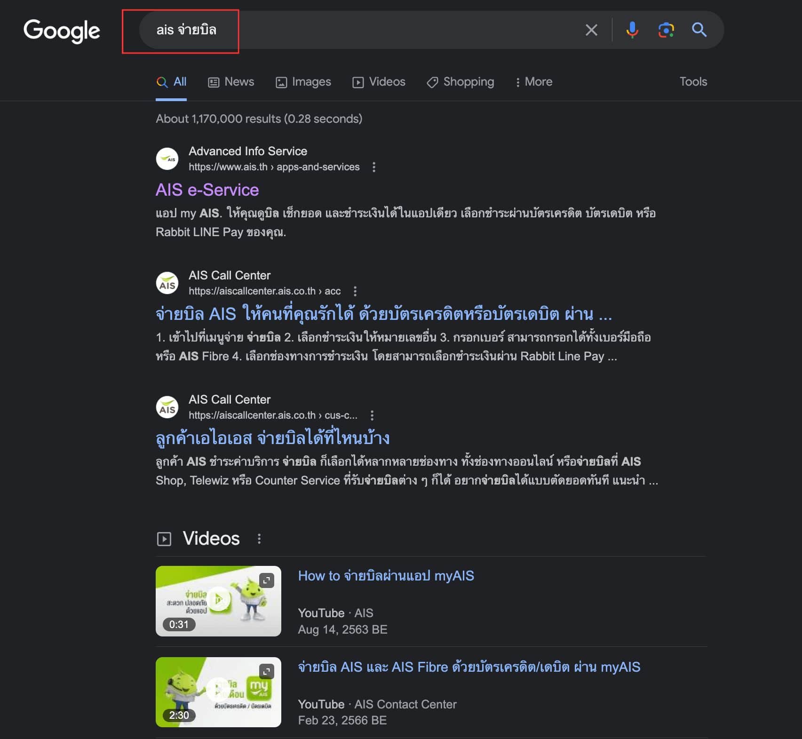Click the magnifier search button
Viewport: 802px width, 739px height.
point(699,30)
